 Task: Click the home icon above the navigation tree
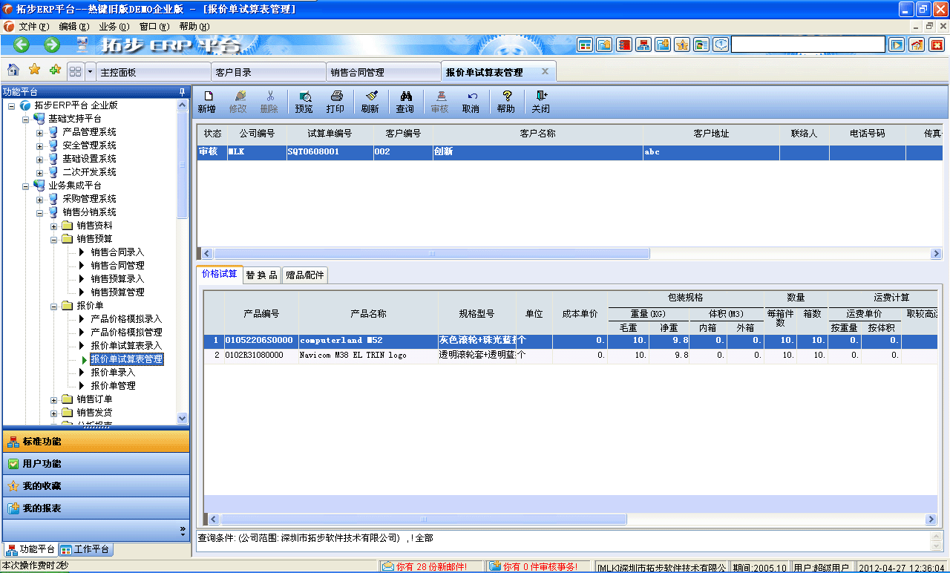pos(13,71)
